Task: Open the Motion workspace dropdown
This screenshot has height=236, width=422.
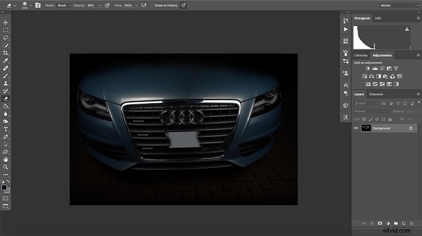Action: [399, 6]
